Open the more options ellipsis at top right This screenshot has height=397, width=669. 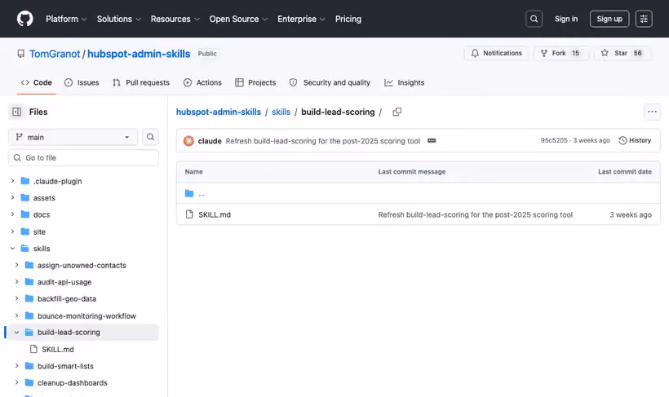click(x=652, y=112)
